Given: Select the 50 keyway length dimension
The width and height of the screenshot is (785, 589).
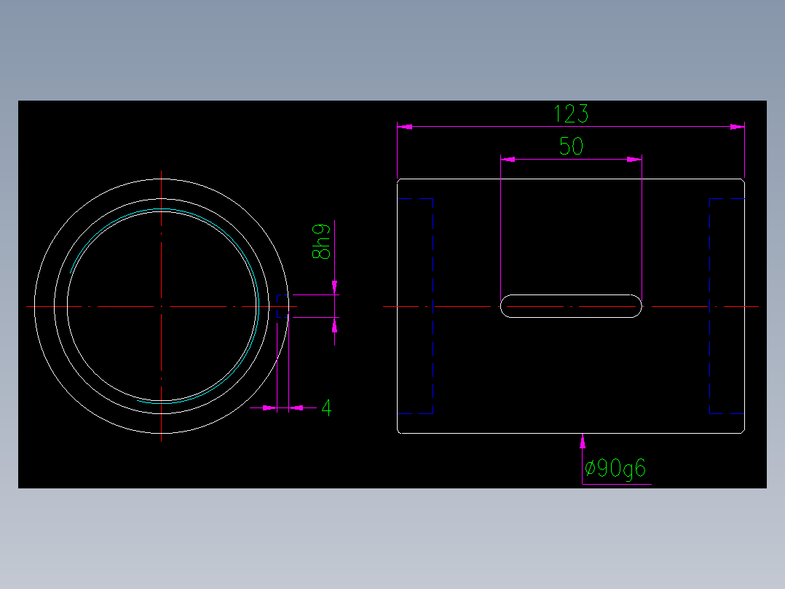Looking at the screenshot, I should coord(571,147).
